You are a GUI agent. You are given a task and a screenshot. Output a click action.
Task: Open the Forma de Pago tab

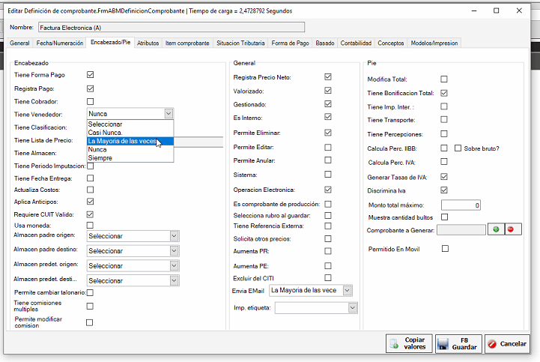point(291,43)
